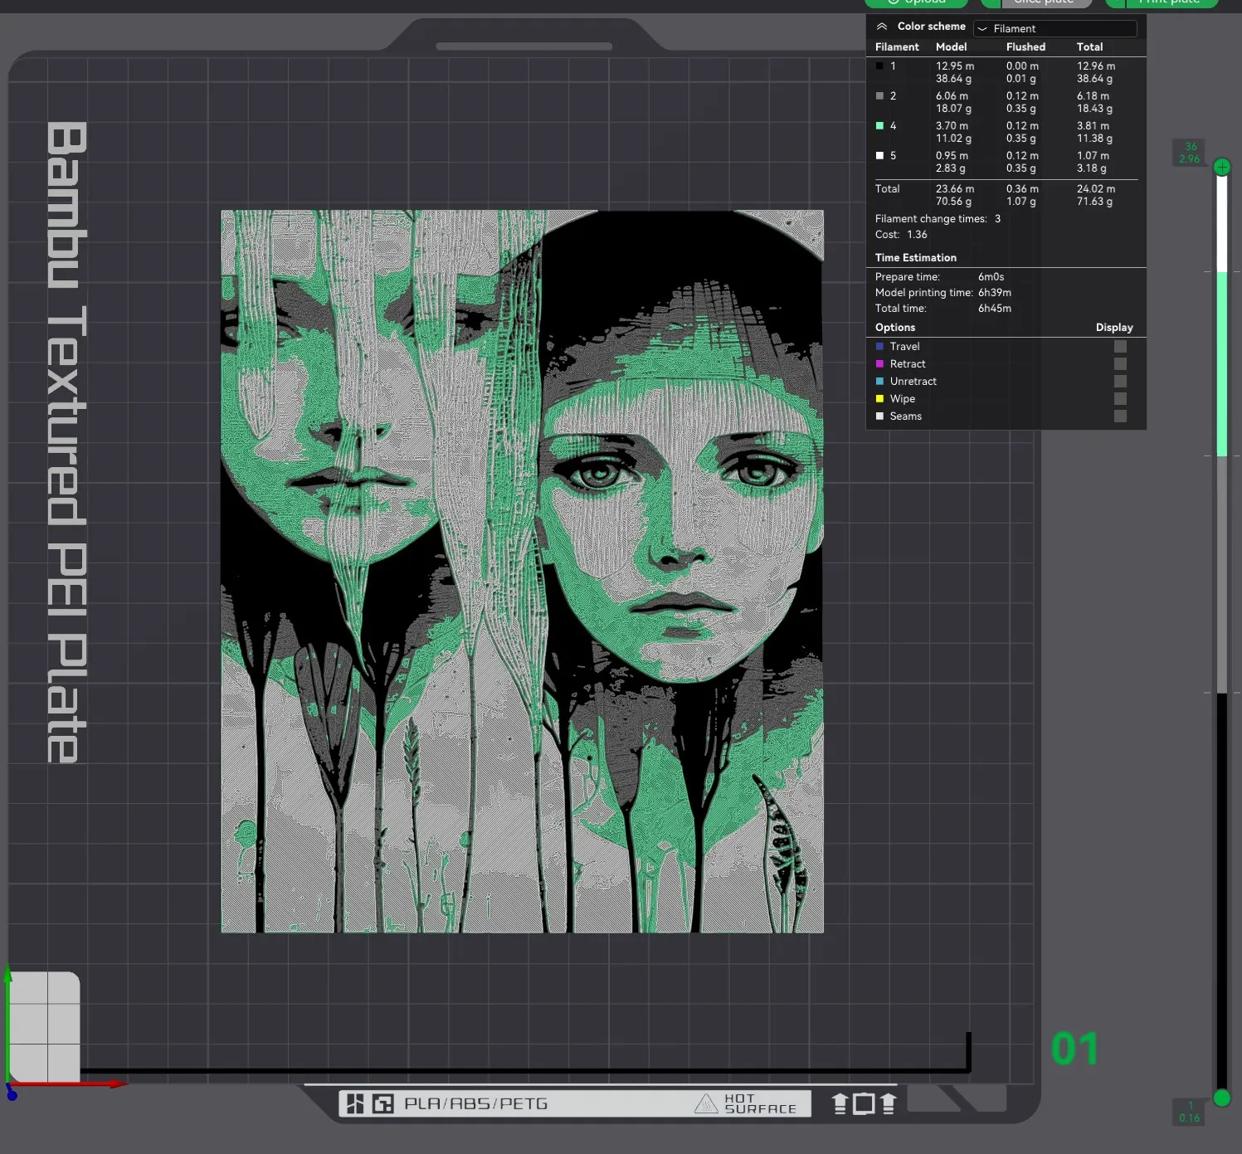
Task: Click the "6h45m" total time value
Action: coord(995,309)
